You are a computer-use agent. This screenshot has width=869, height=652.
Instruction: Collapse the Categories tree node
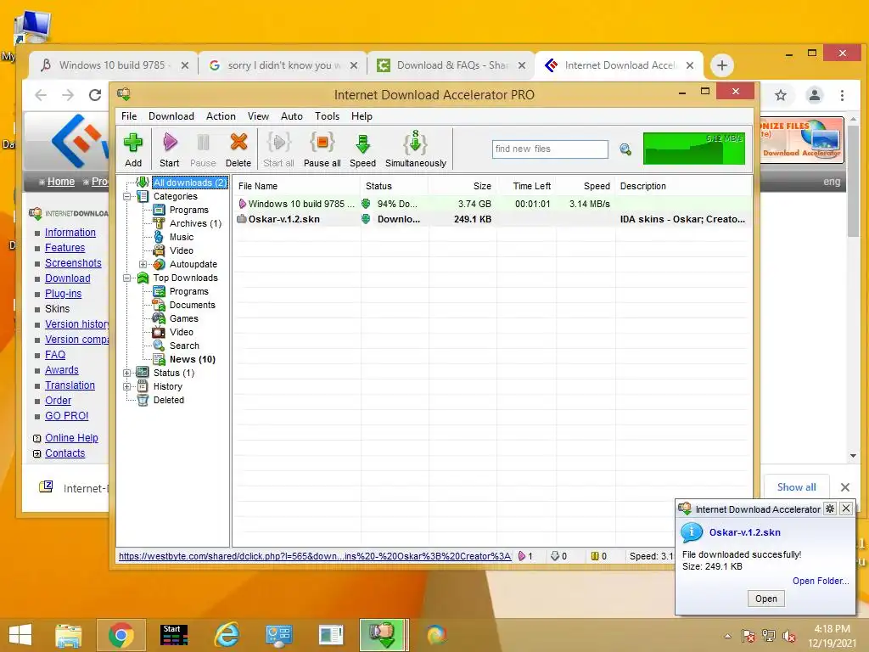coord(127,196)
